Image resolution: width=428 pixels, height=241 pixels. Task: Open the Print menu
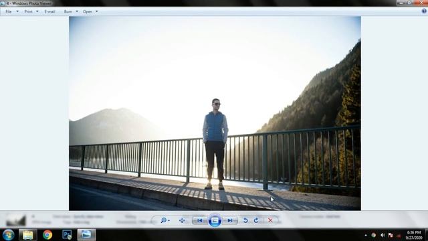pyautogui.click(x=28, y=12)
